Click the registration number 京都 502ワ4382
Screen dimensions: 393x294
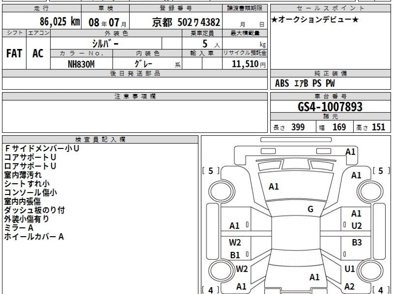186,22
